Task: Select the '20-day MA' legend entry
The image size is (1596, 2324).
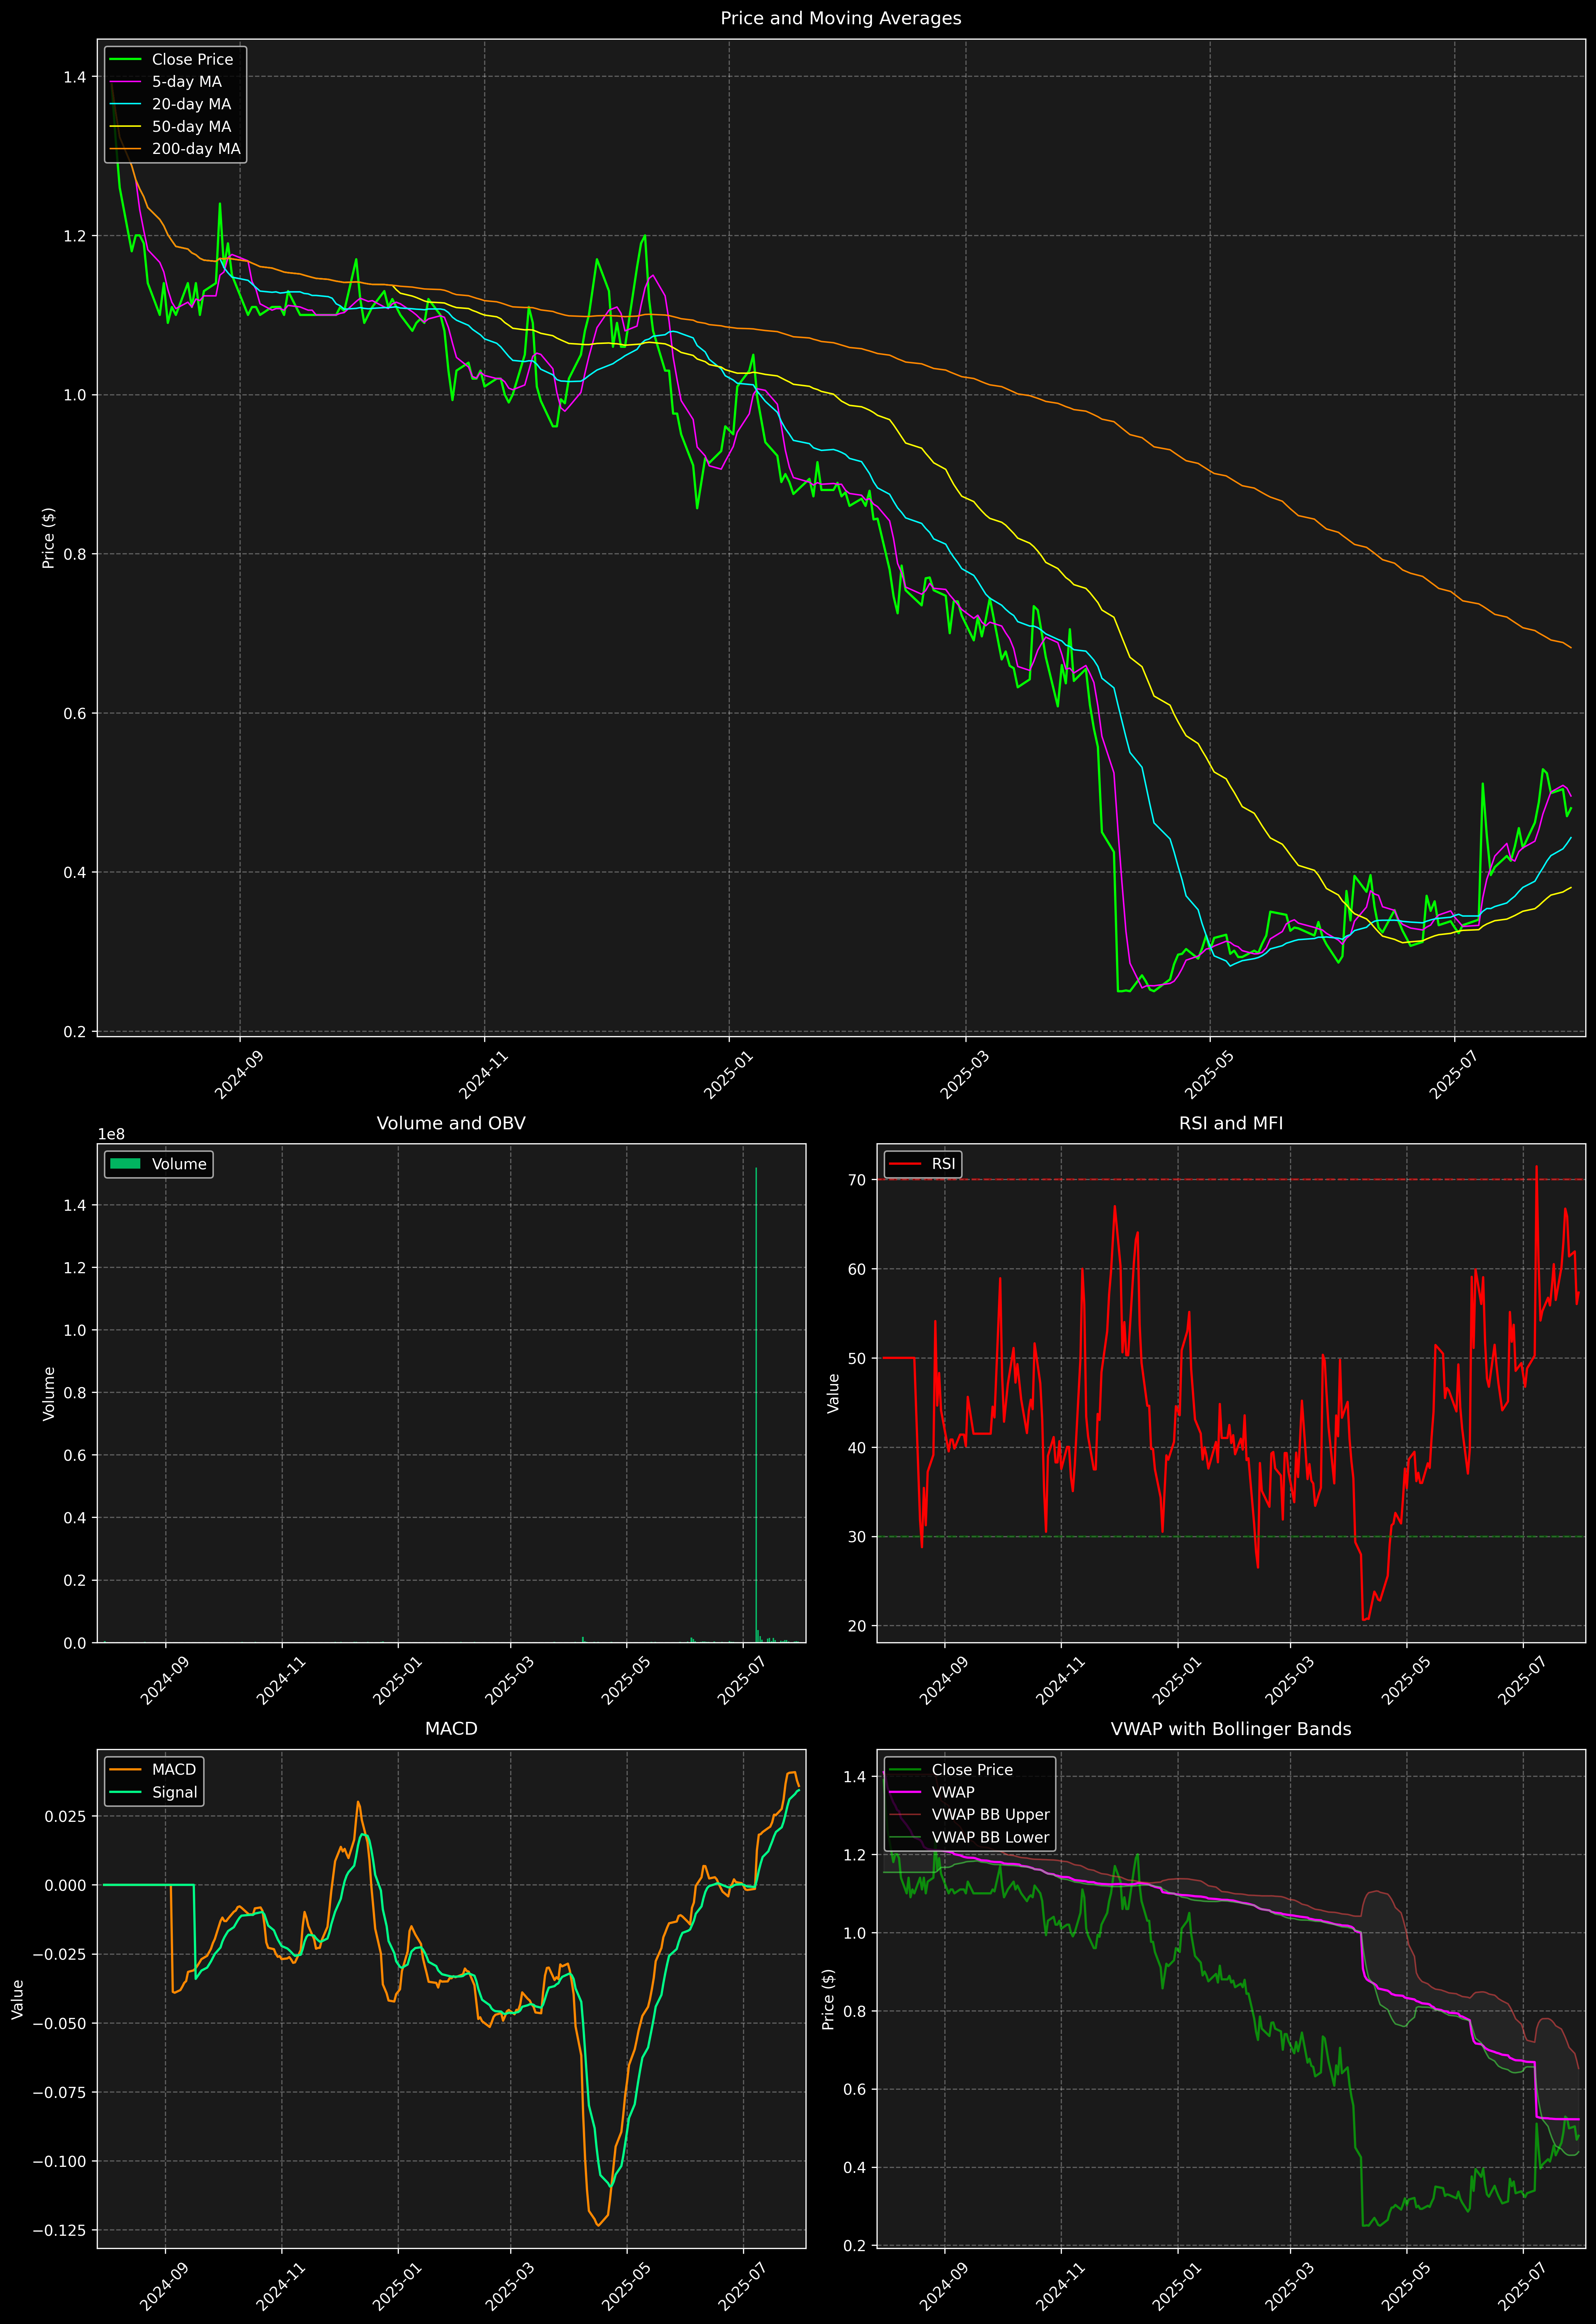Action: coord(191,104)
